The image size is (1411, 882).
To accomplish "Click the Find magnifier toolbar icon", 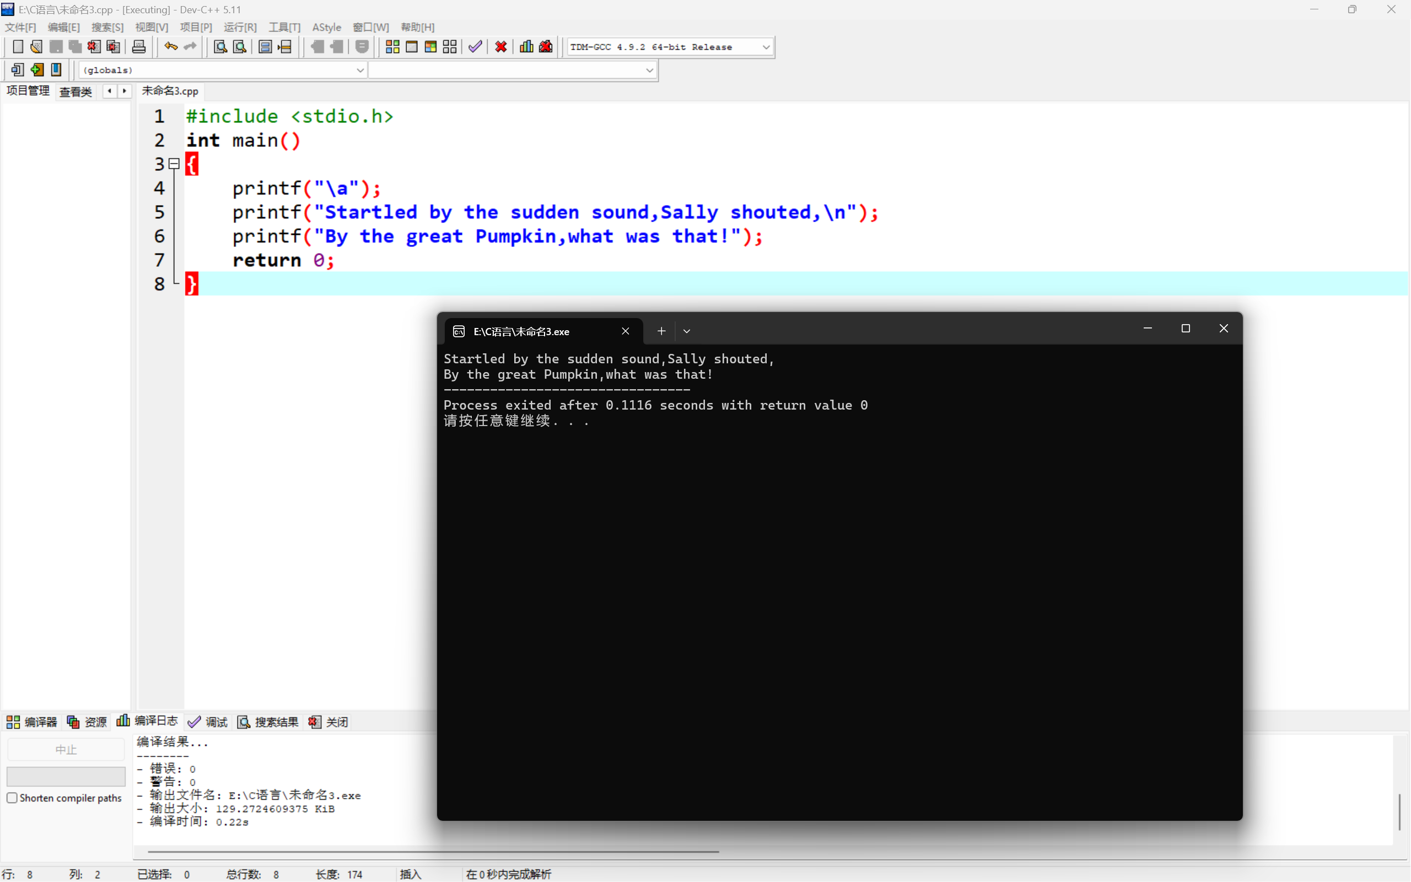I will (x=220, y=47).
